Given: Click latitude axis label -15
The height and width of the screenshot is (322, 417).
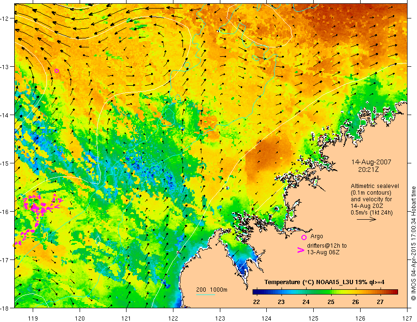Looking at the screenshot, I should [x=5, y=163].
